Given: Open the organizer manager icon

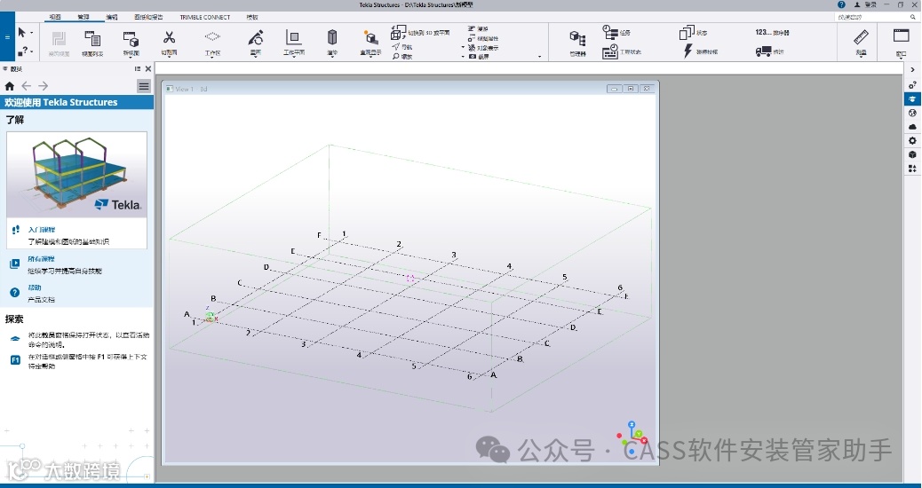Looking at the screenshot, I should pyautogui.click(x=577, y=39).
